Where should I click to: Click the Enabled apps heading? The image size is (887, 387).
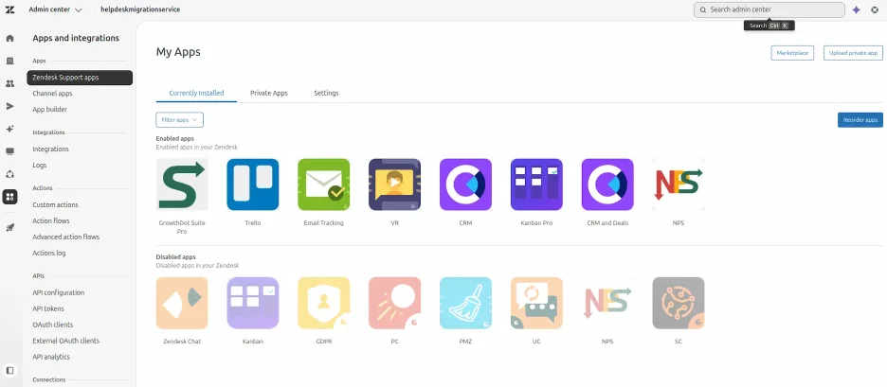(174, 138)
